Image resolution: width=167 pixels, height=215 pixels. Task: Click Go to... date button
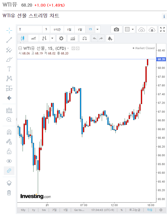(79, 210)
